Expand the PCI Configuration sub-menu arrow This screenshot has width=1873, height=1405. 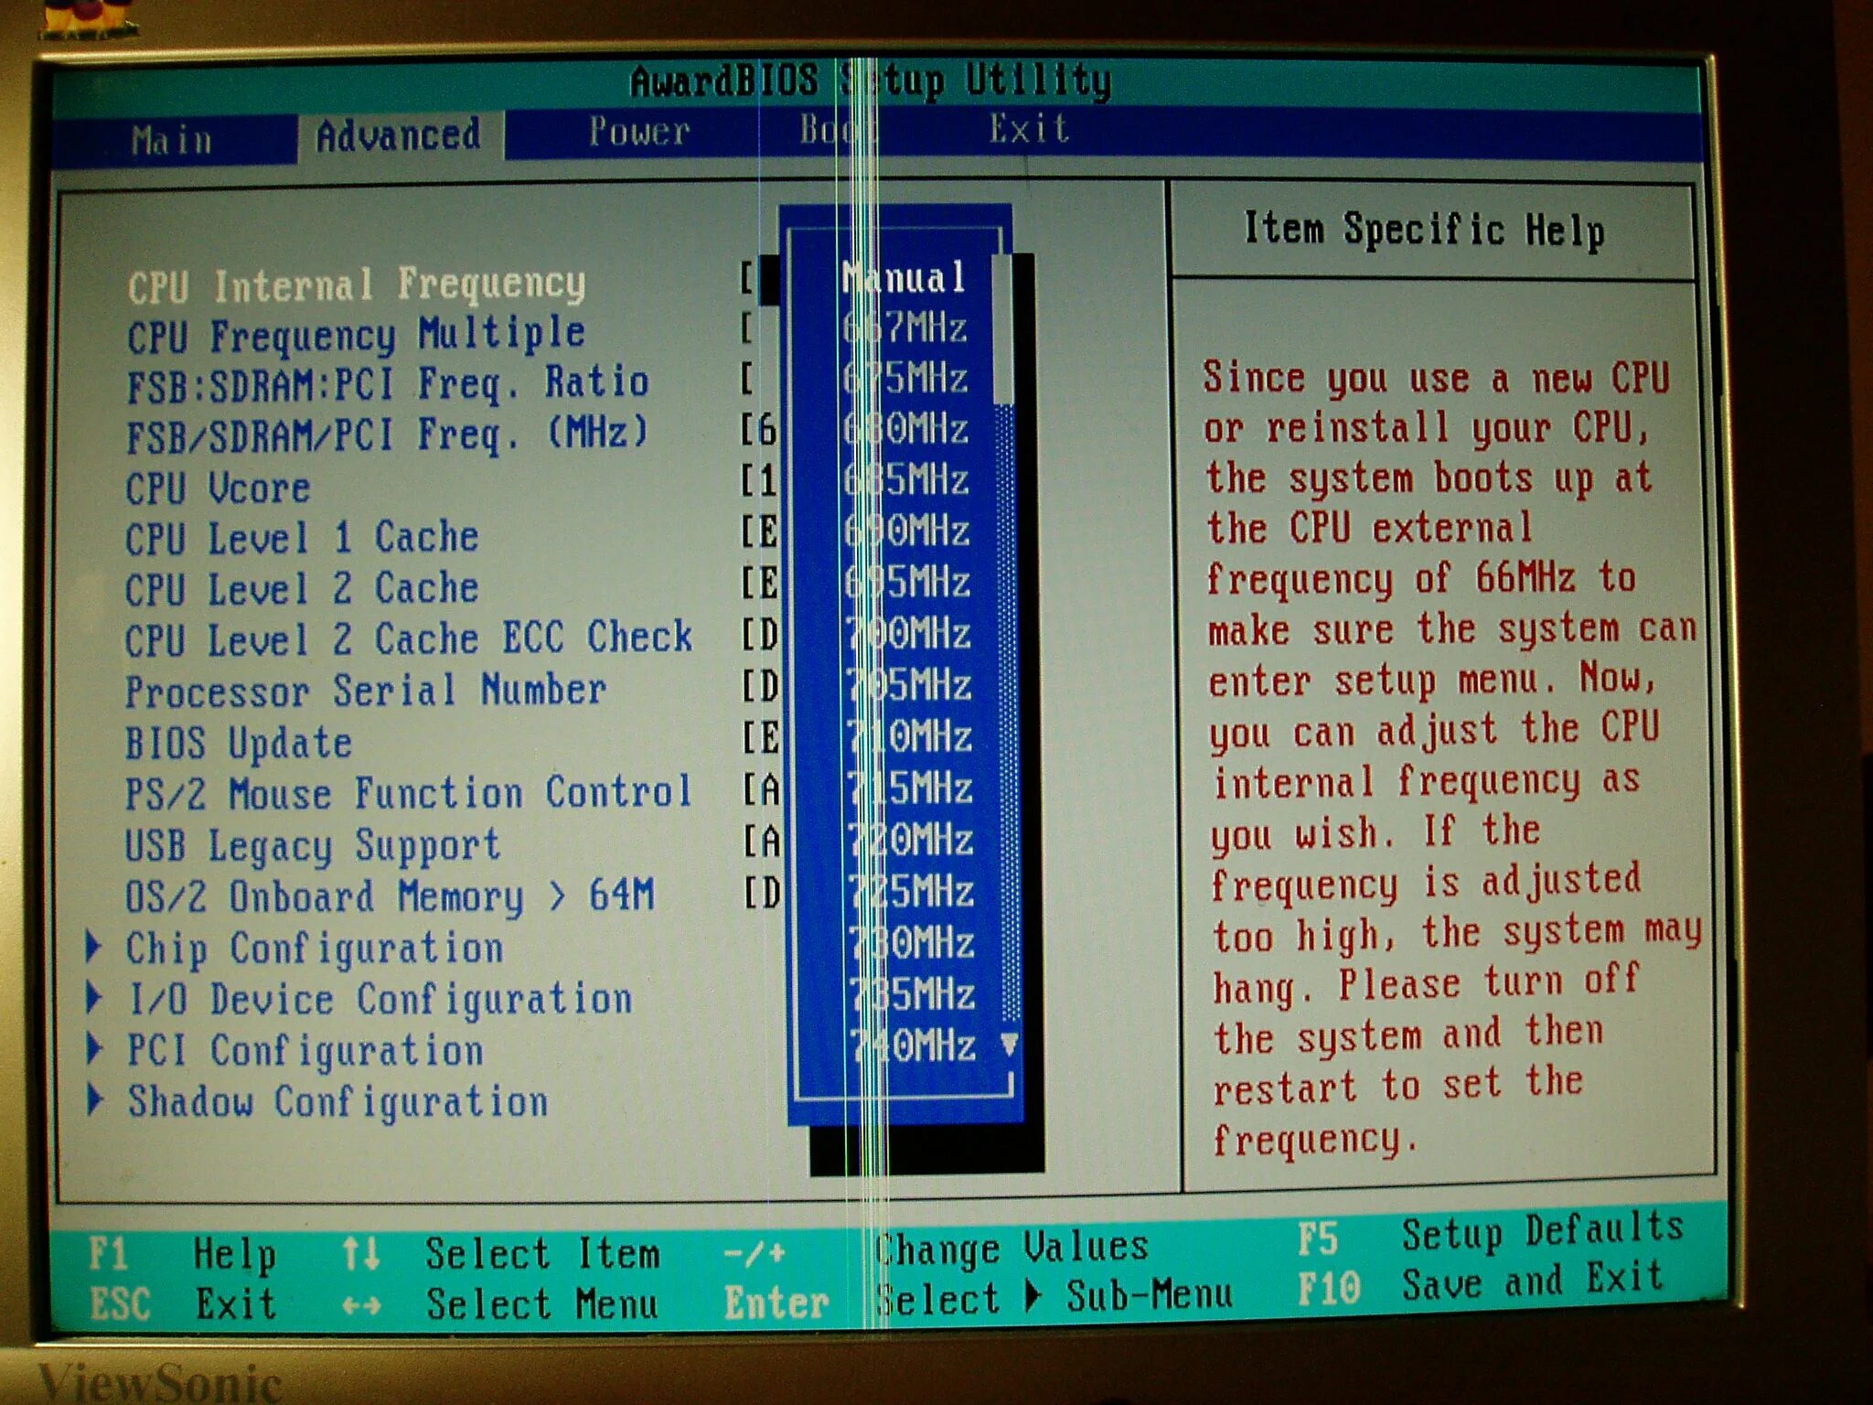[93, 1048]
